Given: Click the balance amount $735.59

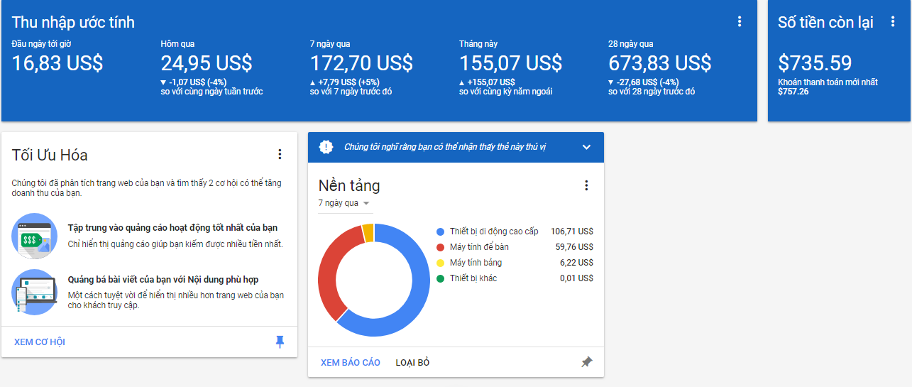Looking at the screenshot, I should point(815,63).
